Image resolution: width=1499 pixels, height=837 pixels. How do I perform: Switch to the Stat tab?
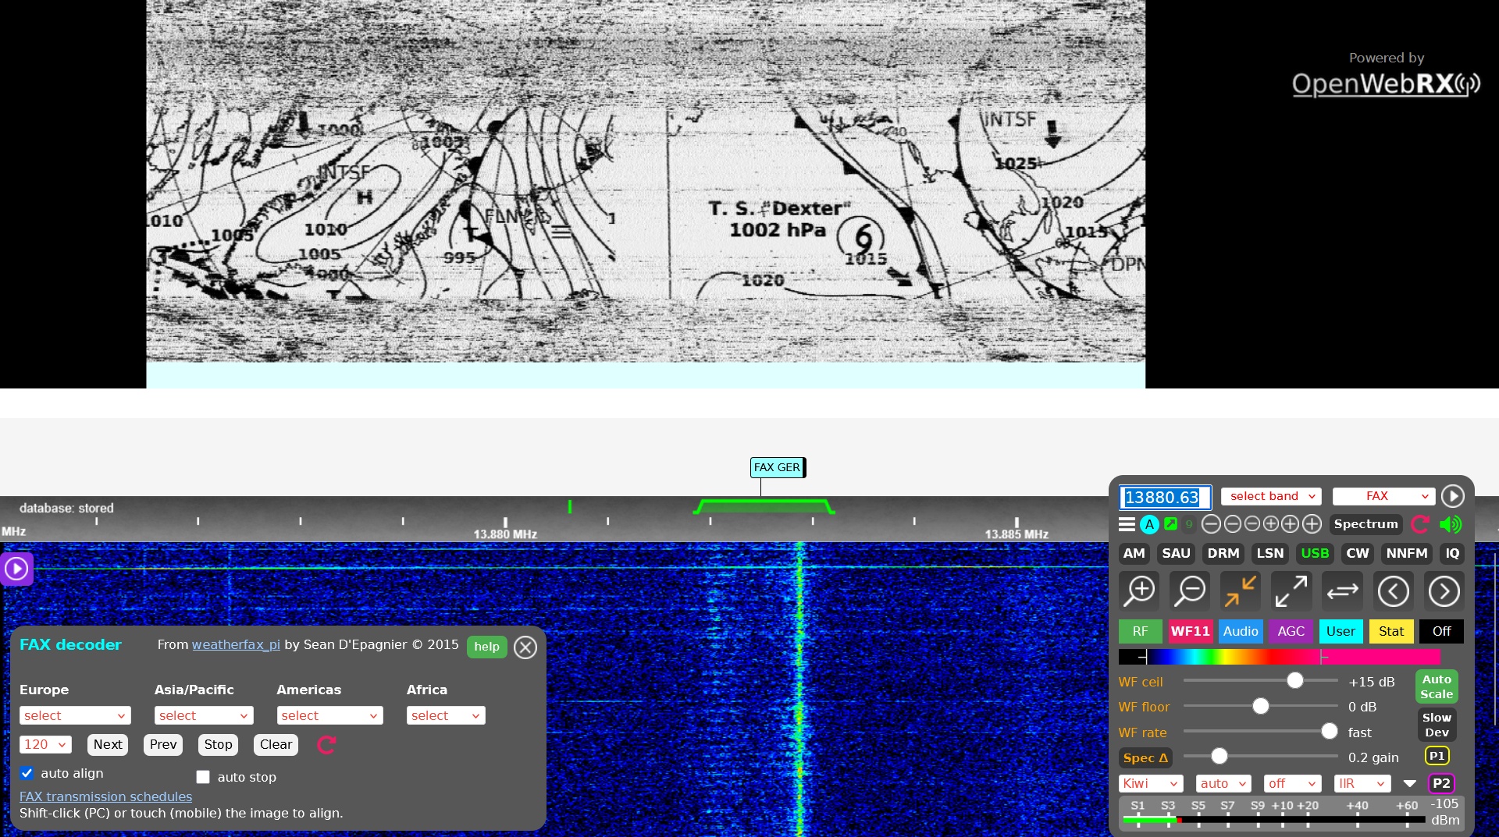tap(1390, 632)
